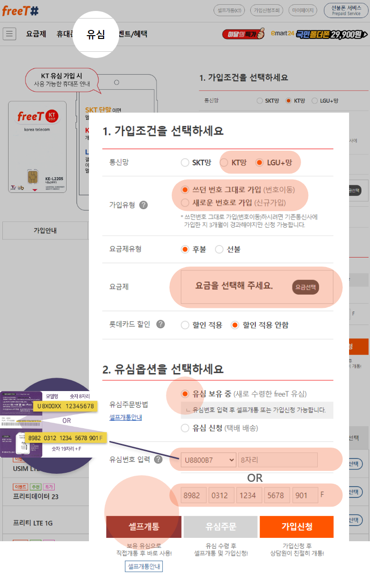The image size is (370, 574).
Task: Open 셀프개통안내 link under 유심주문방법
Action: pos(126,417)
